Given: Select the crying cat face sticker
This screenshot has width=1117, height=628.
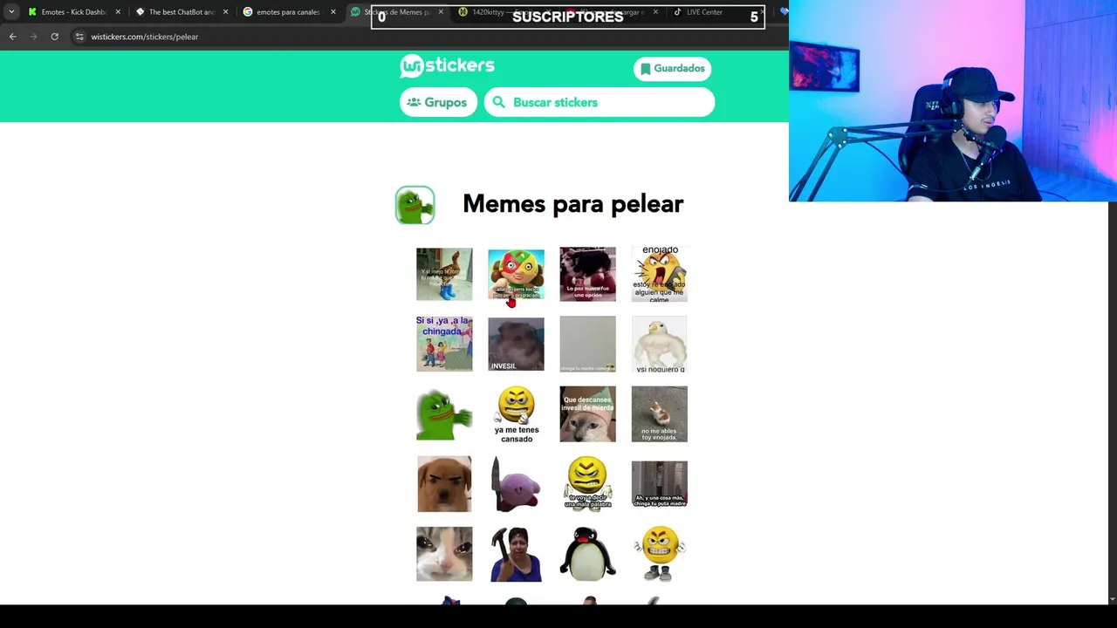Looking at the screenshot, I should pyautogui.click(x=444, y=554).
